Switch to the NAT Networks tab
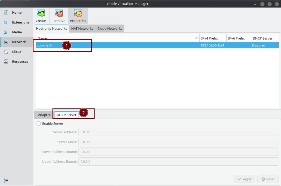The width and height of the screenshot is (281, 186). pyautogui.click(x=82, y=29)
